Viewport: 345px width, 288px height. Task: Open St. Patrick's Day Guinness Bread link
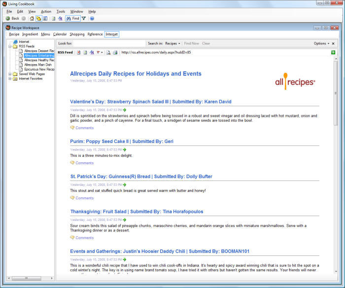click(x=141, y=177)
